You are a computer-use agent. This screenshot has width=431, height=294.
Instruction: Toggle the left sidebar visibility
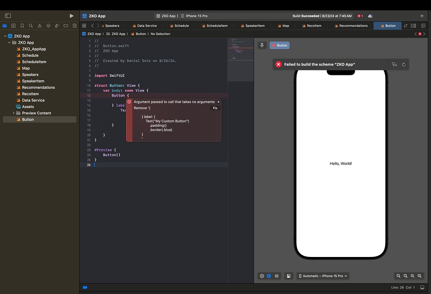coord(8,16)
